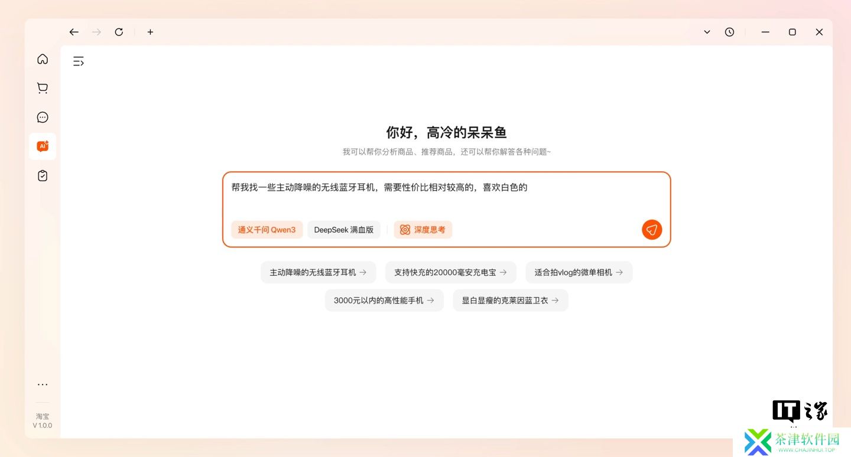851x457 pixels.
Task: Choose suggestion 3000元以内的高性能手机
Action: [384, 301]
